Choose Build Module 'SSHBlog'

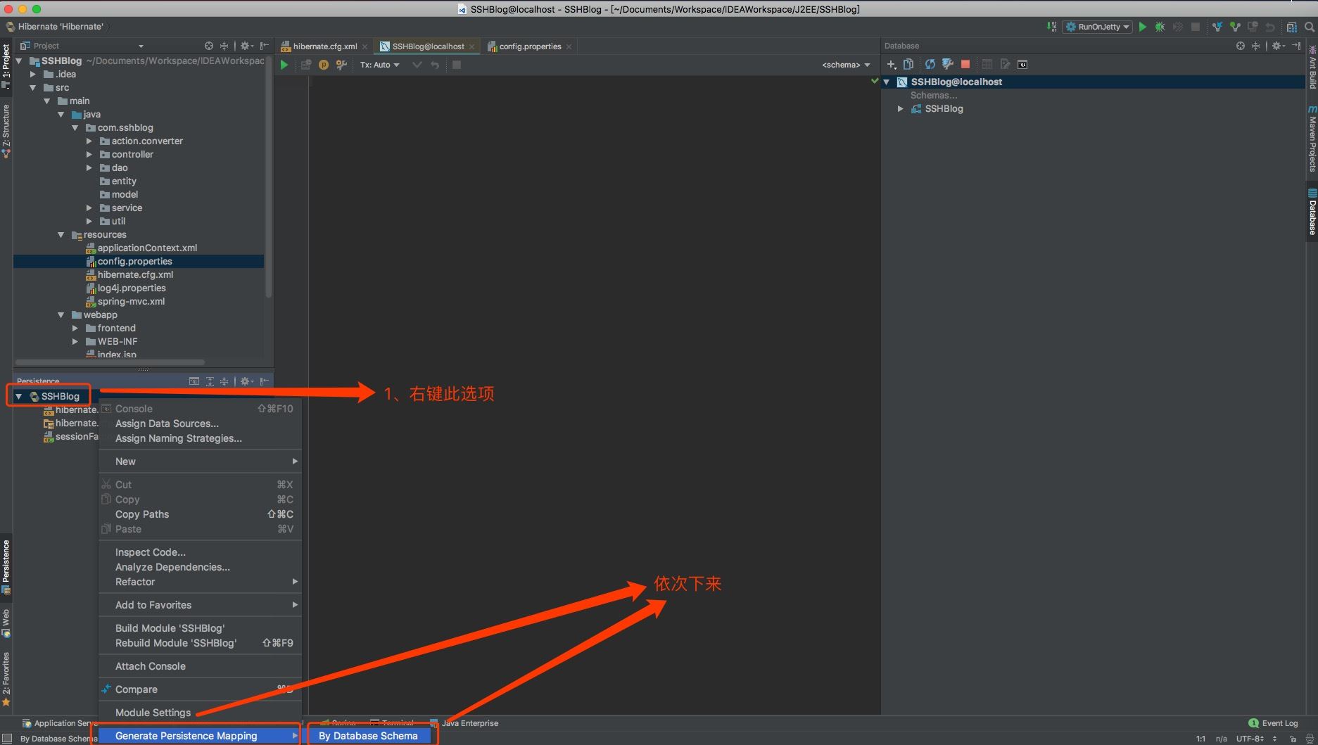coord(200,628)
